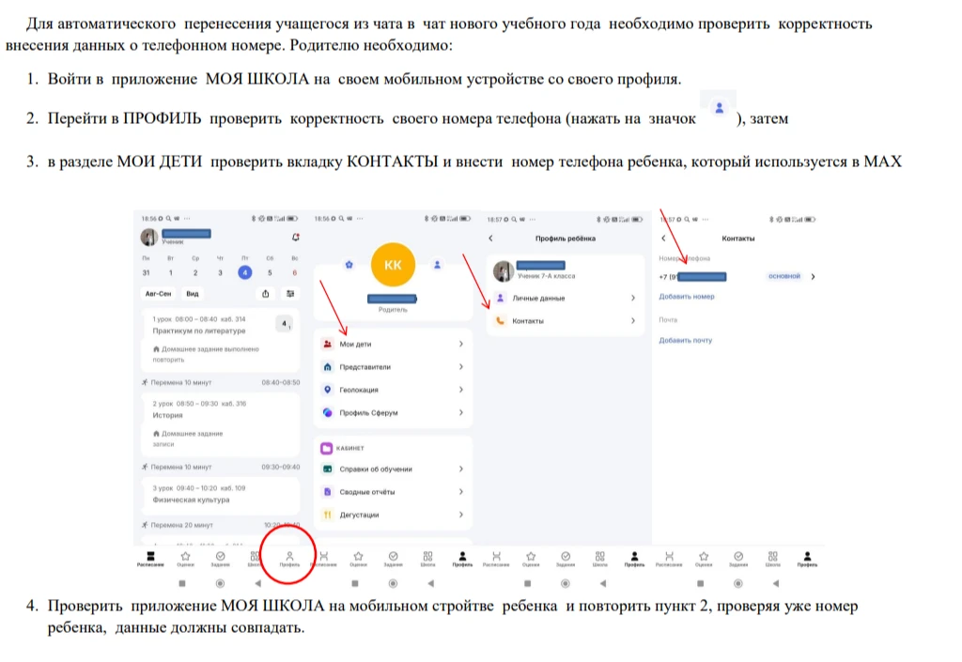This screenshot has width=962, height=662.
Task: Select red day 6 (Вс) in the calendar
Action: 294,272
